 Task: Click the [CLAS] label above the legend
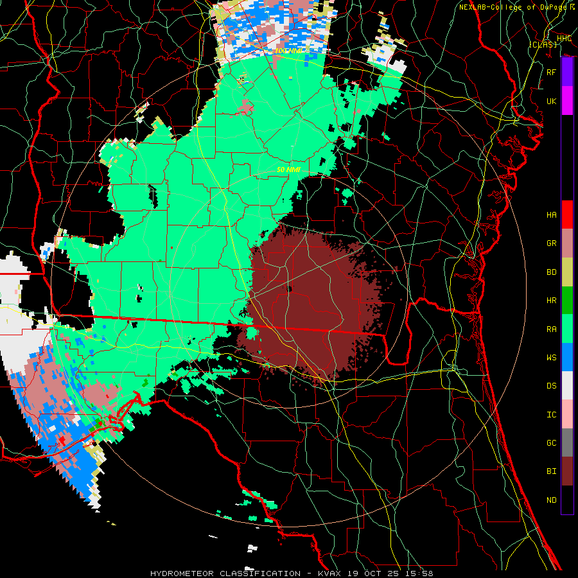(543, 44)
